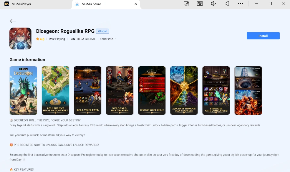Screen dimensions: 290x172
Task: Click the 'ROLL THE DICE, FORGE YOUR DESTINY' line
Action: coord(46,120)
